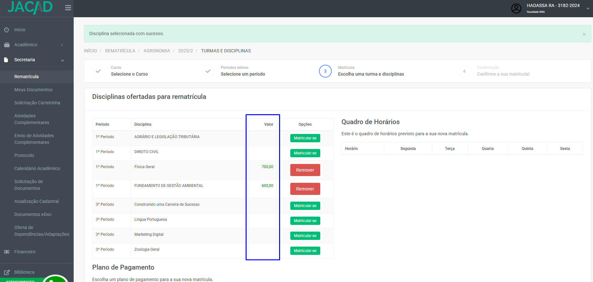Matricular-se in AGRÁRIO E LEGISLAÇÃO TRIBUTÁRIA
The width and height of the screenshot is (593, 282).
(x=305, y=138)
